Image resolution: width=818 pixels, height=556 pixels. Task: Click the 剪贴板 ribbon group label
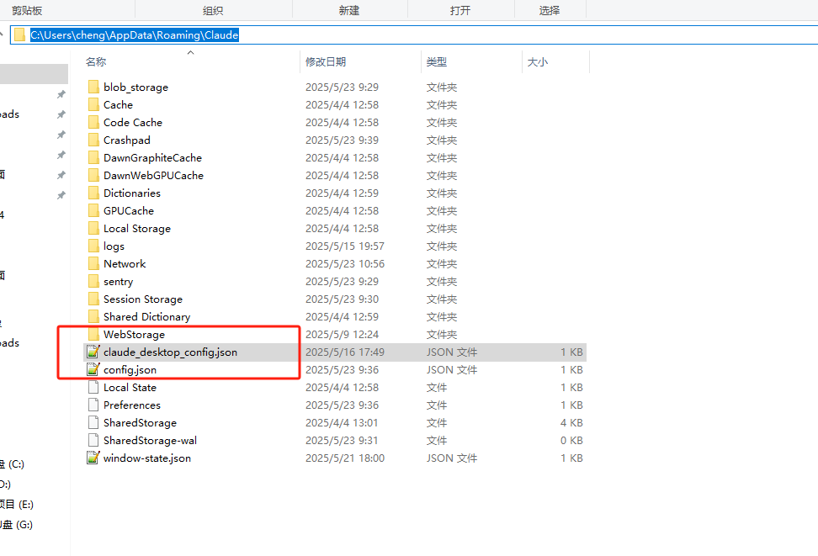click(27, 10)
